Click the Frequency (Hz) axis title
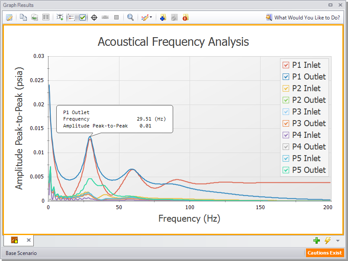Viewport: 348px width, 261px height. (189, 219)
